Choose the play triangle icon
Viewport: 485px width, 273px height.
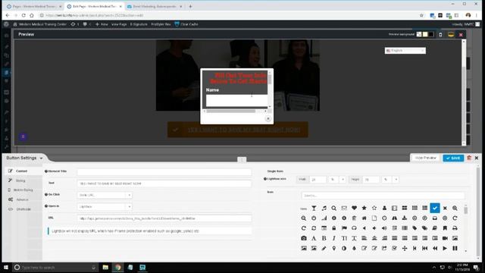click(x=445, y=248)
